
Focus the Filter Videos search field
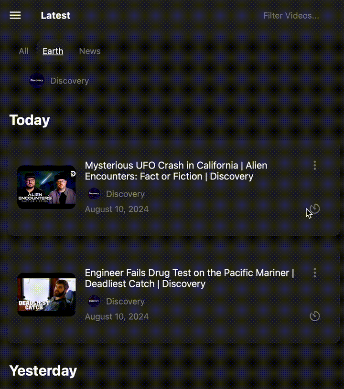click(291, 16)
